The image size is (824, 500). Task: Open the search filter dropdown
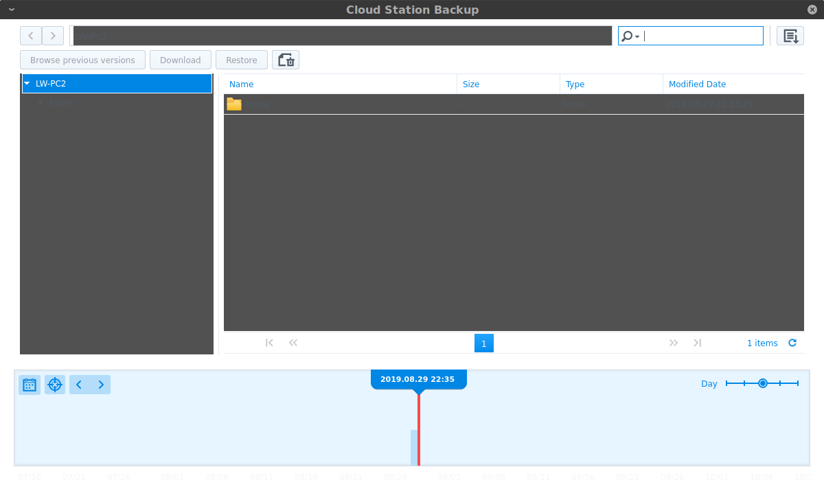coord(631,36)
